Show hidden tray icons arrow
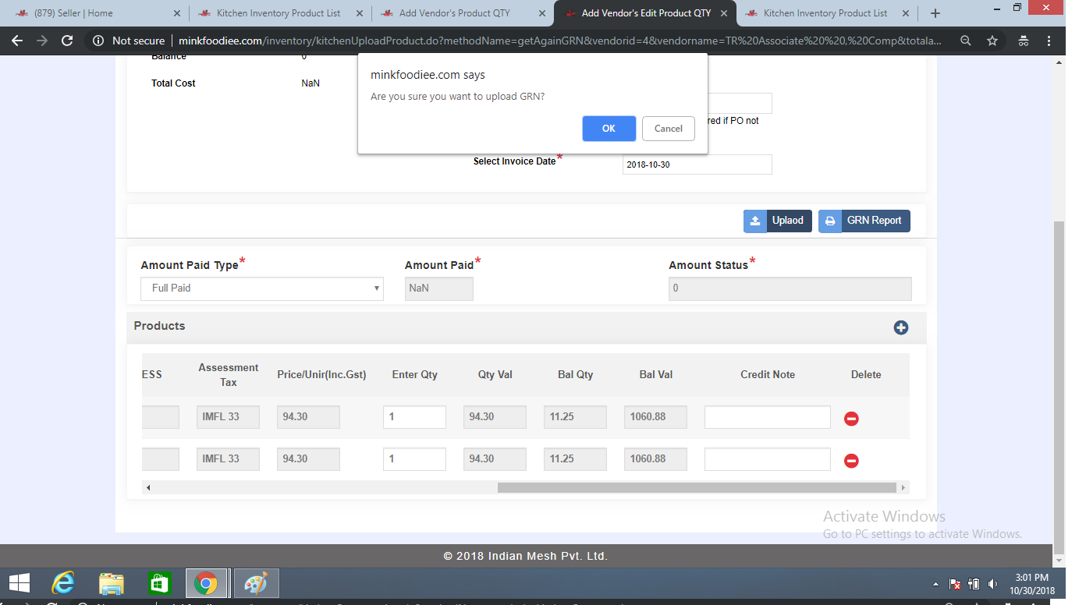 pyautogui.click(x=935, y=584)
